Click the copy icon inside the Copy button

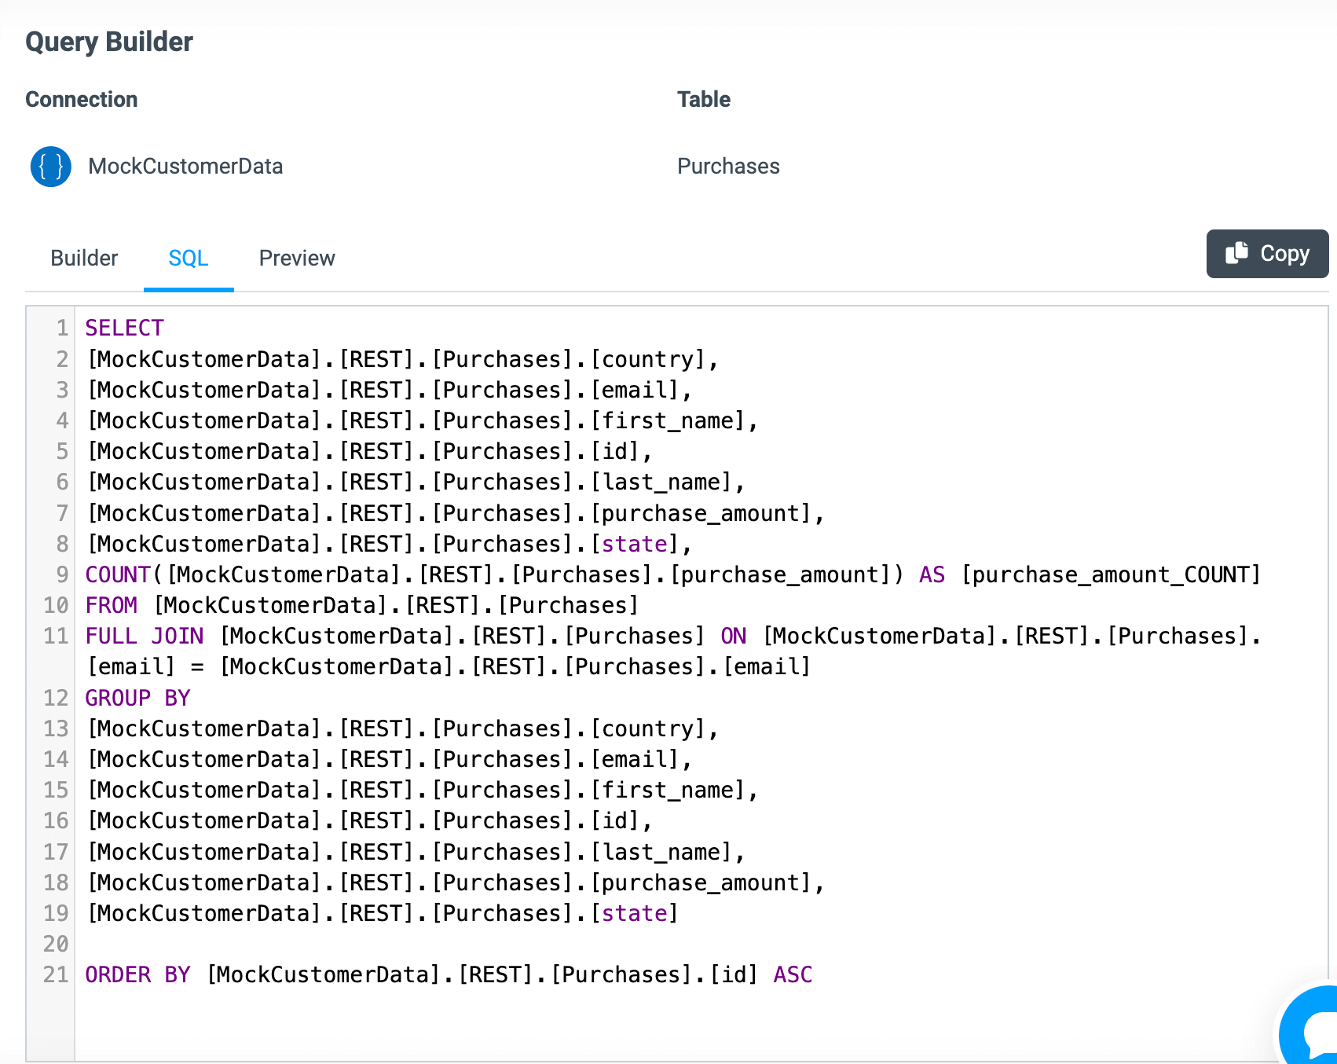point(1236,253)
